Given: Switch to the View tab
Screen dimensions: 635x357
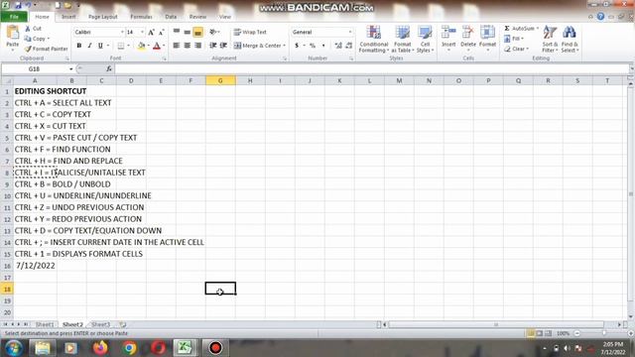Looking at the screenshot, I should [225, 17].
